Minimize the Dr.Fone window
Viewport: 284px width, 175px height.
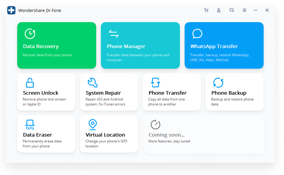(x=255, y=10)
